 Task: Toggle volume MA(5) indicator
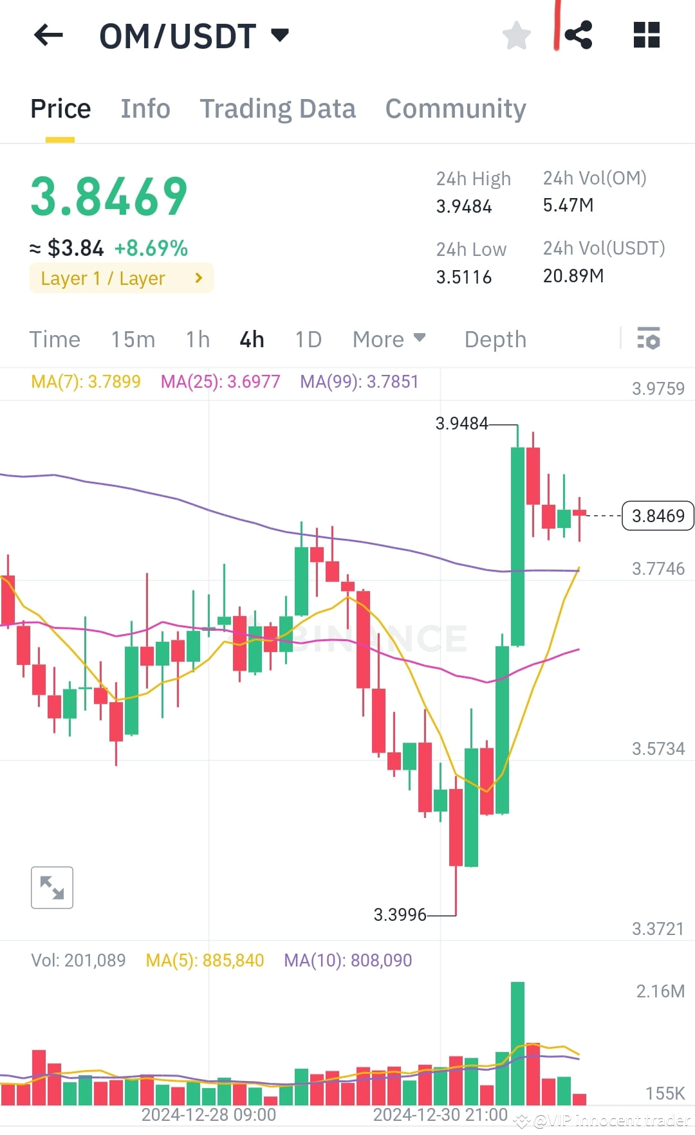coord(204,960)
